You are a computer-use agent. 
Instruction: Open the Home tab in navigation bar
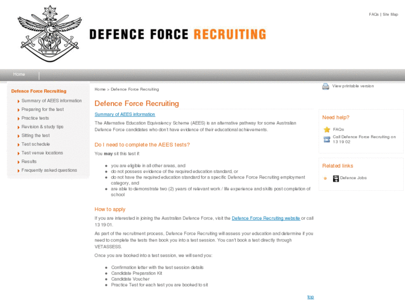pyautogui.click(x=19, y=74)
